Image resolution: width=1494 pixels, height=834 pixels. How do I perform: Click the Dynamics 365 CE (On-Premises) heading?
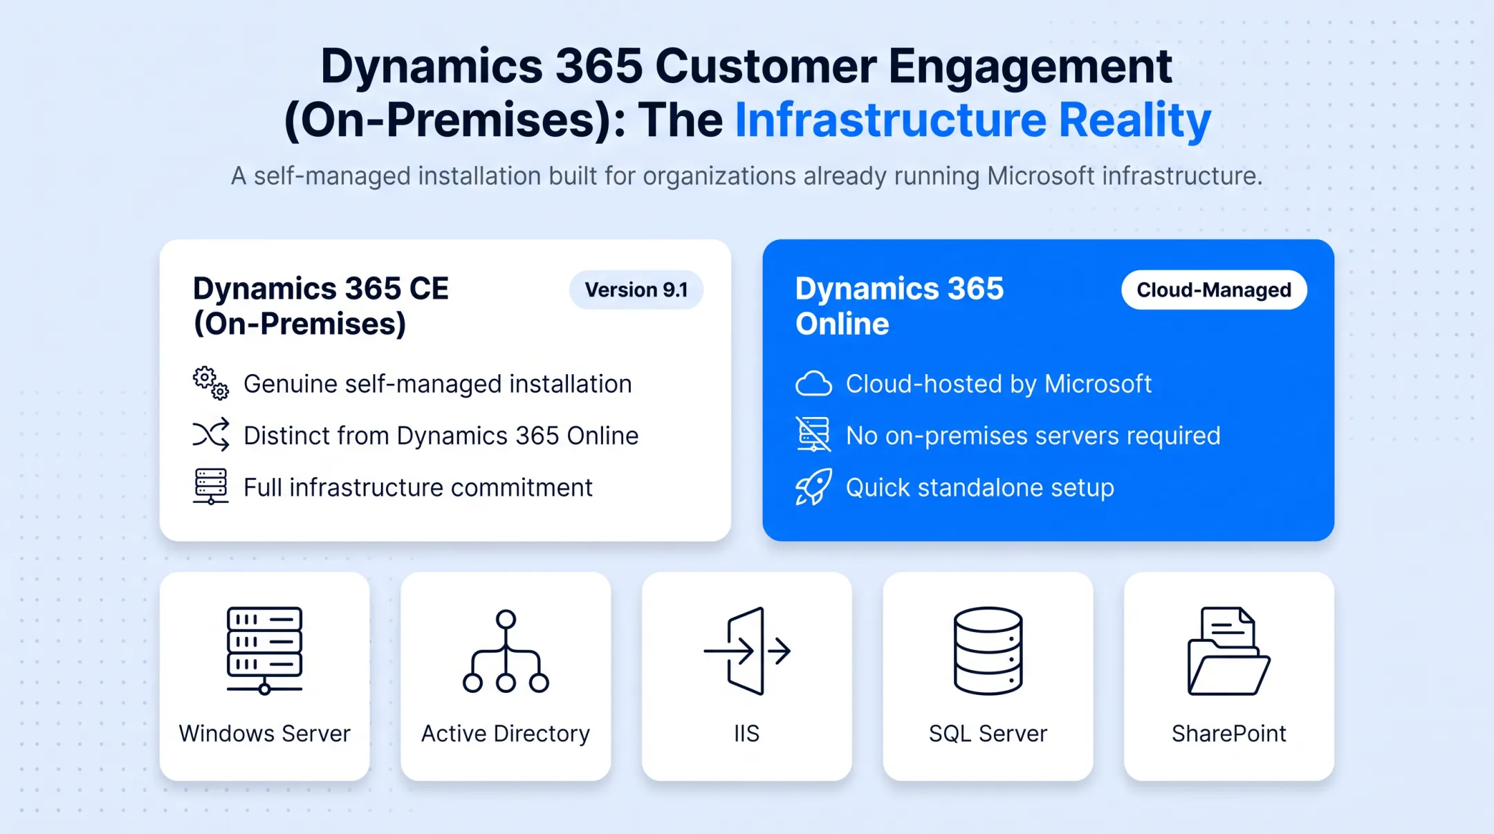click(321, 306)
